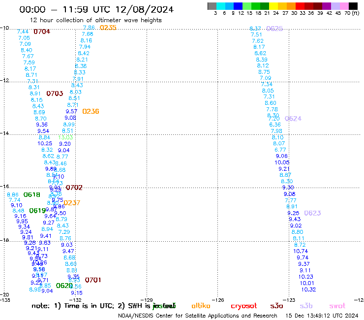This screenshot has width=364, height=320.
Task: Click the wave height value 7.51
Action: (x=256, y=34)
